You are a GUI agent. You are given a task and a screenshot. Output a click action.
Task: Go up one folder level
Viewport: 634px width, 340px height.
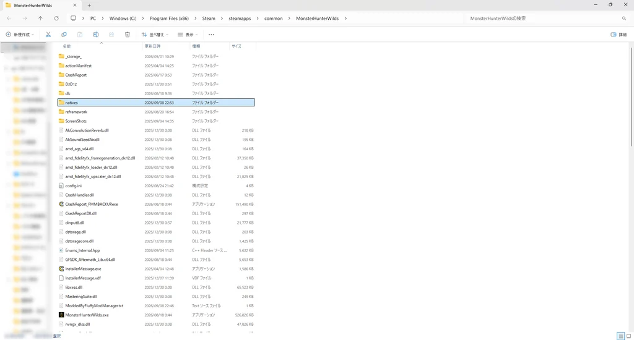point(40,19)
